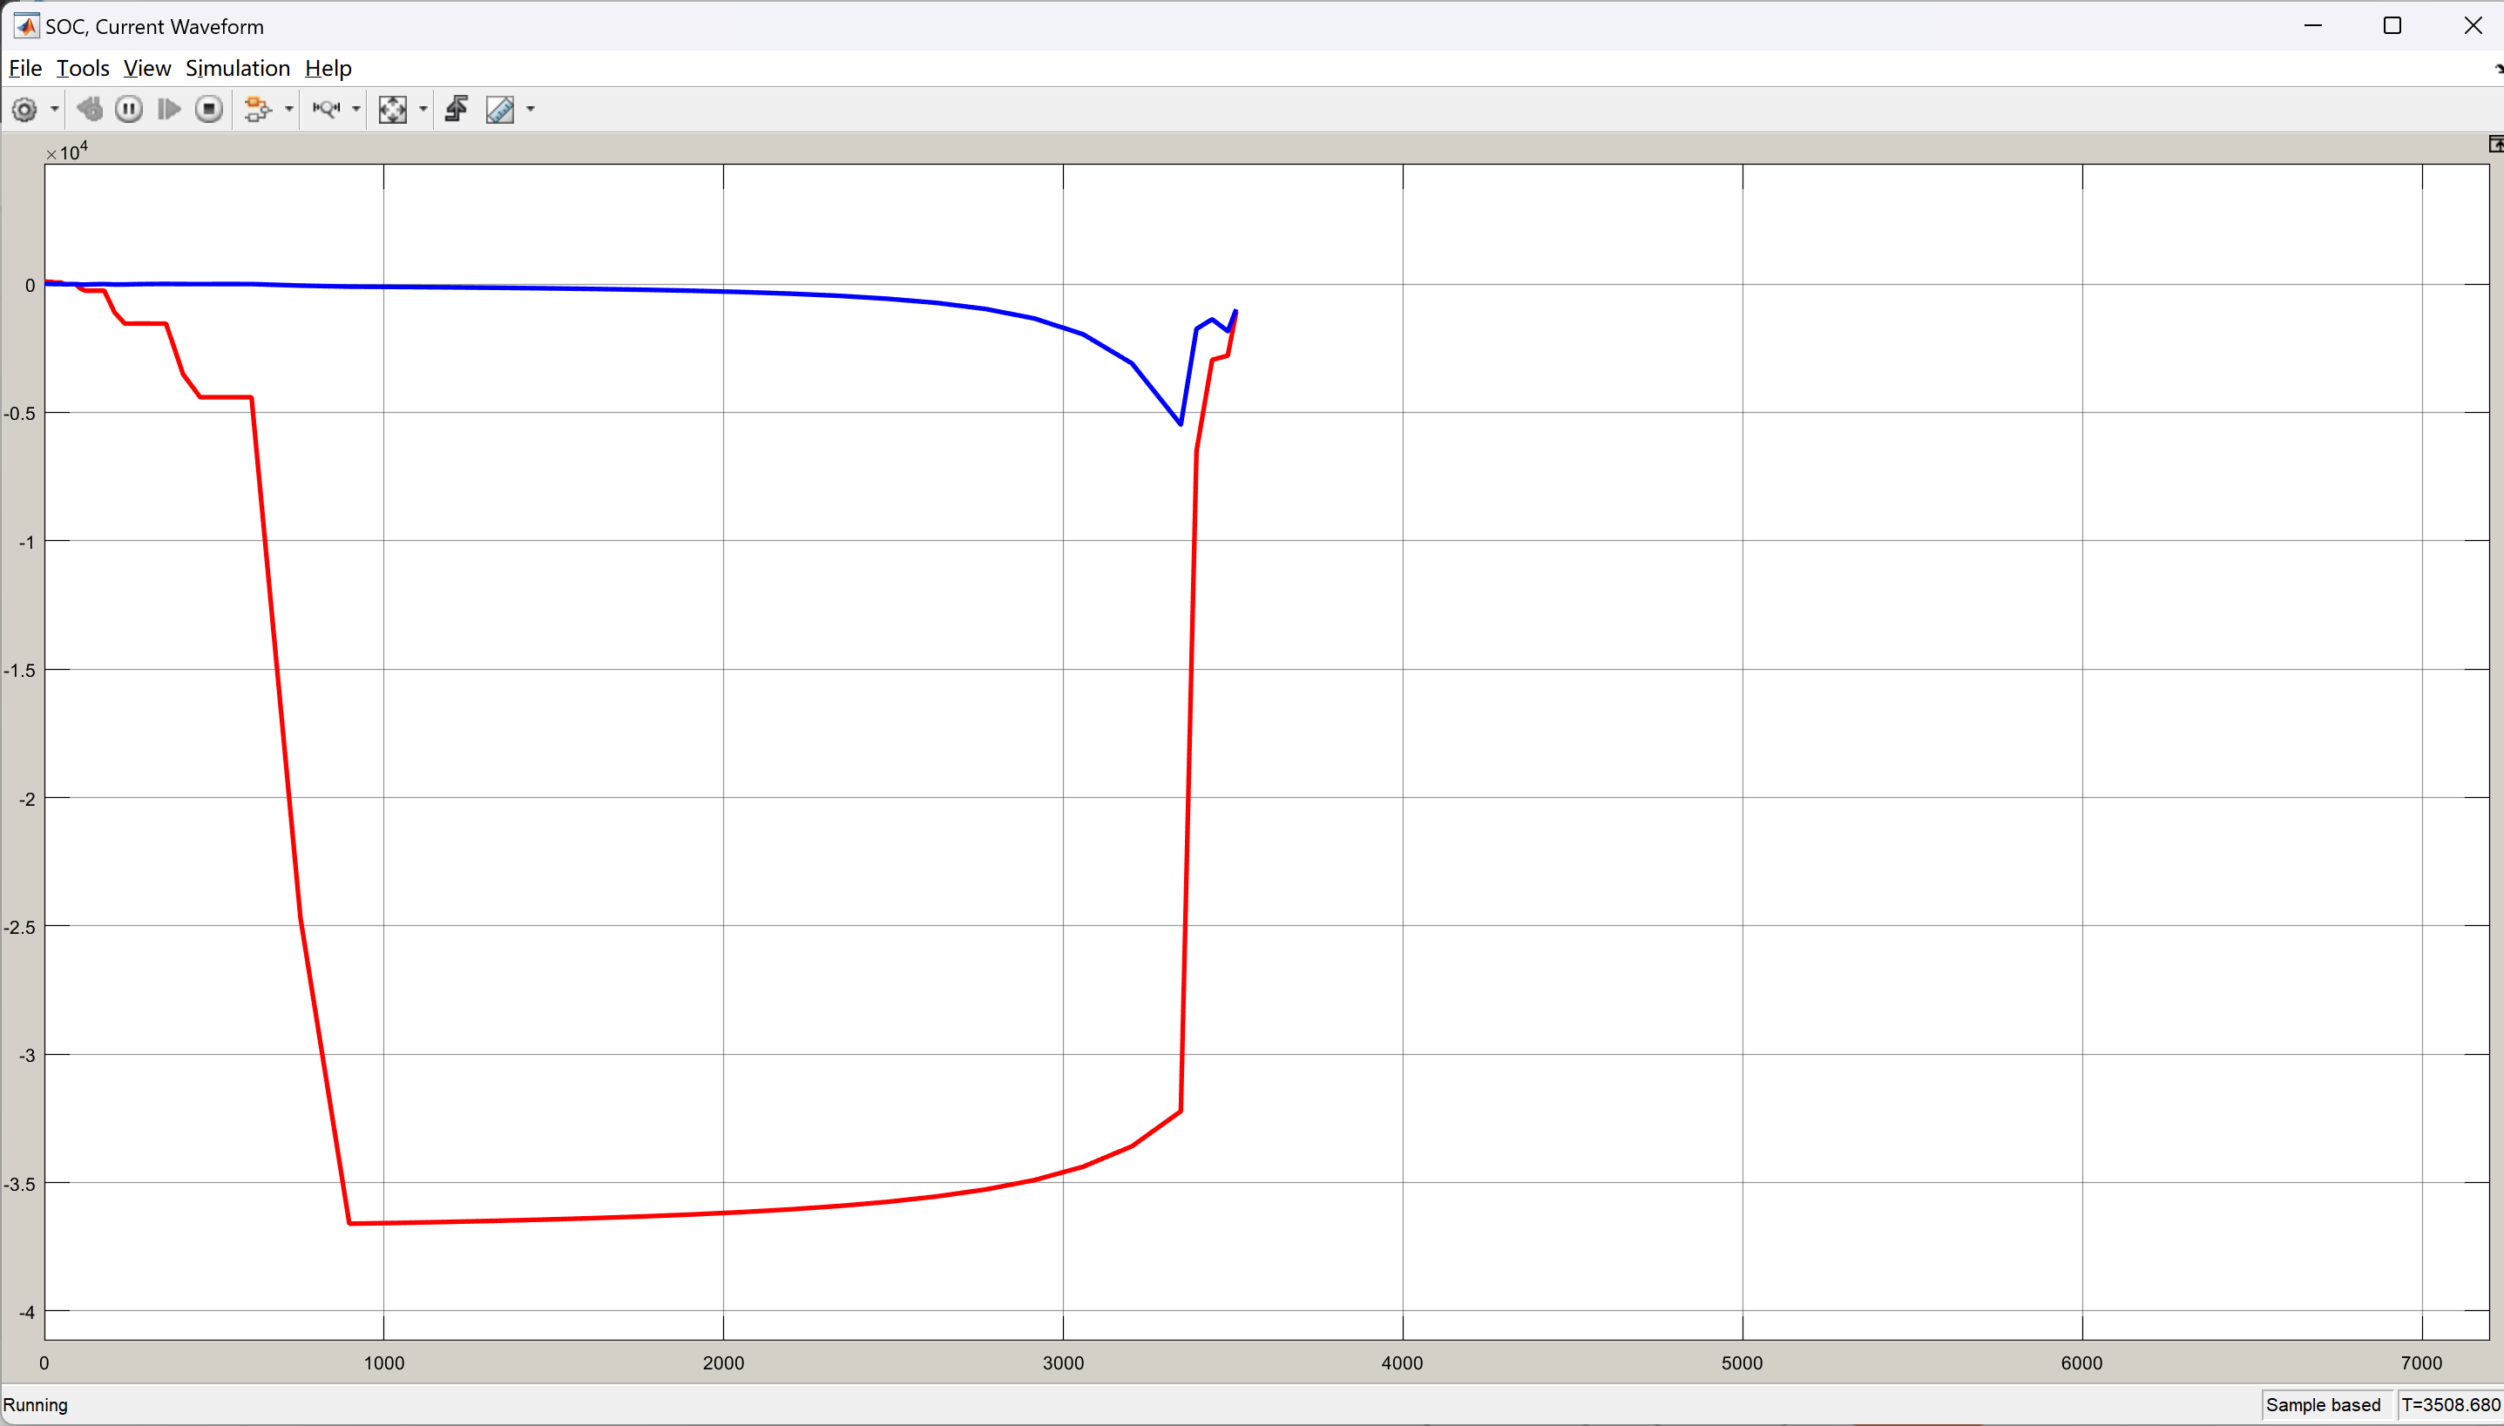Pause the running simulation
Screen dimensions: 2504x1426
pyautogui.click(x=128, y=109)
